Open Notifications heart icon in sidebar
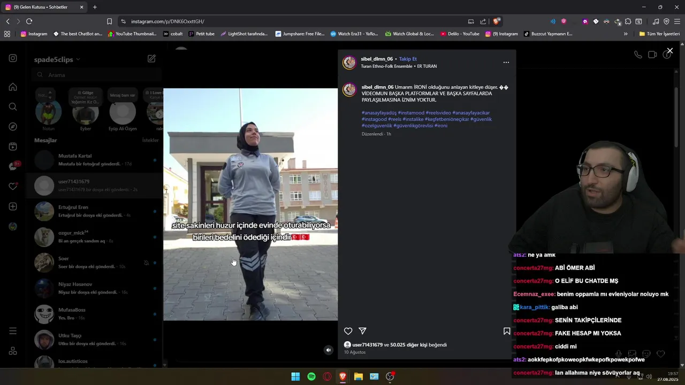Image resolution: width=685 pixels, height=385 pixels. tap(13, 187)
